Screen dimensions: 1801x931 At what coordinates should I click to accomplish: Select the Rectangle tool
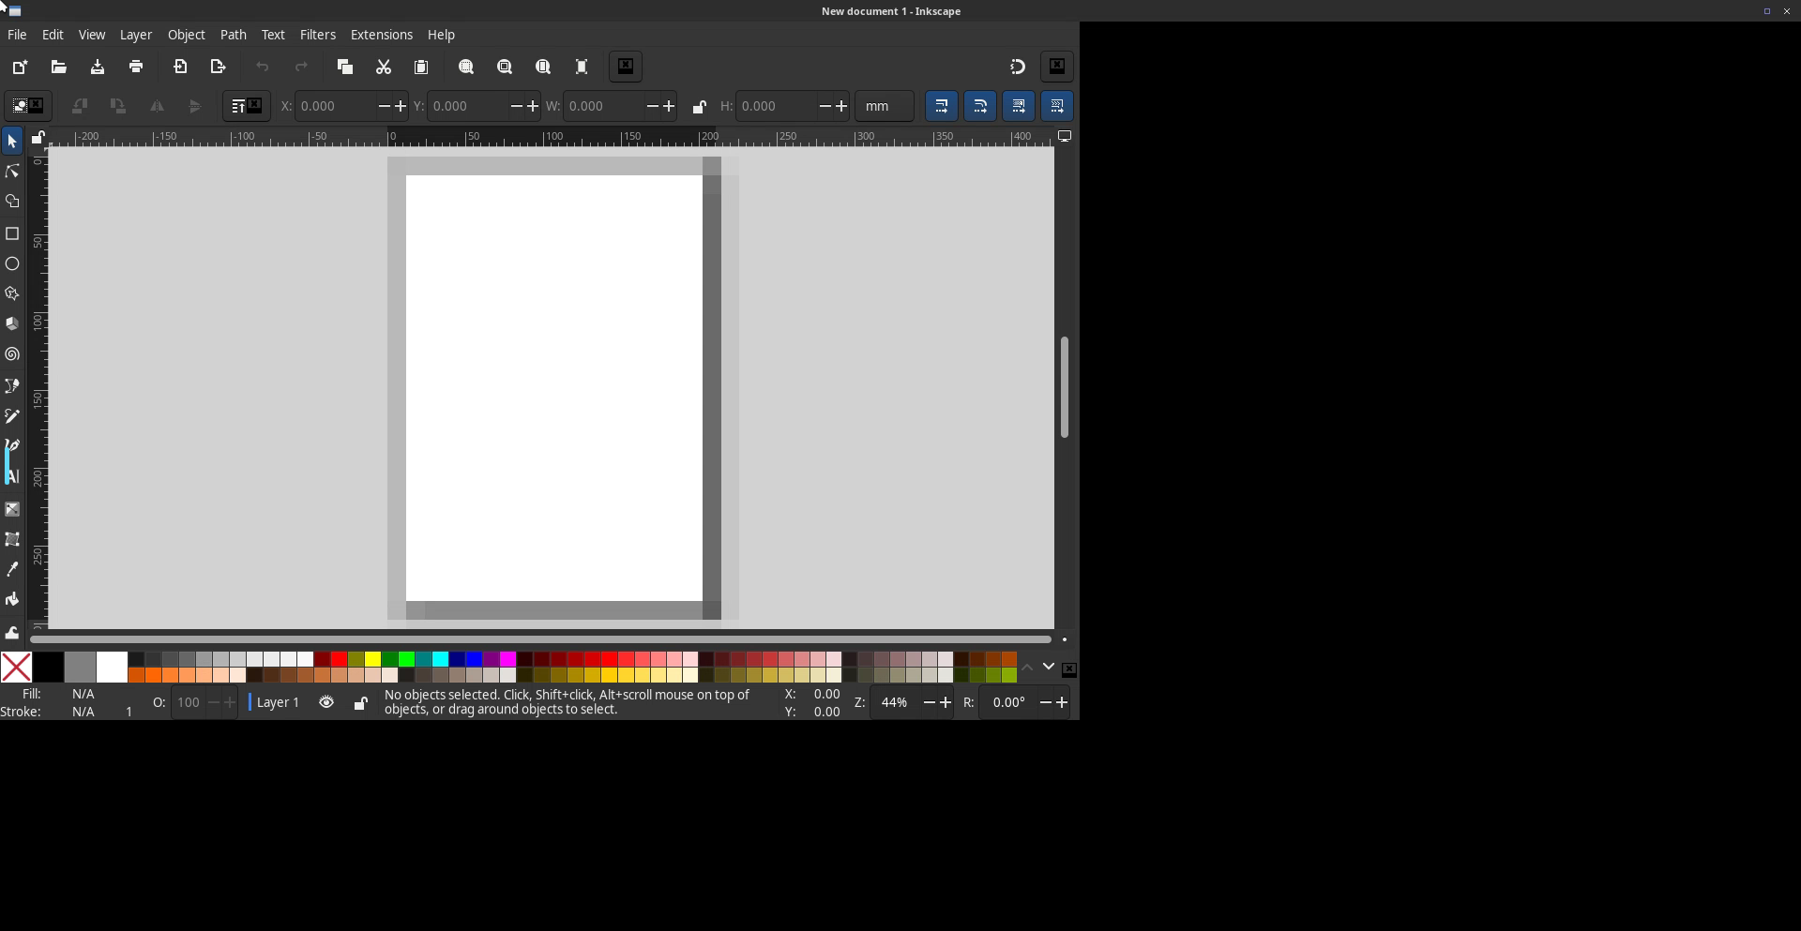(12, 233)
